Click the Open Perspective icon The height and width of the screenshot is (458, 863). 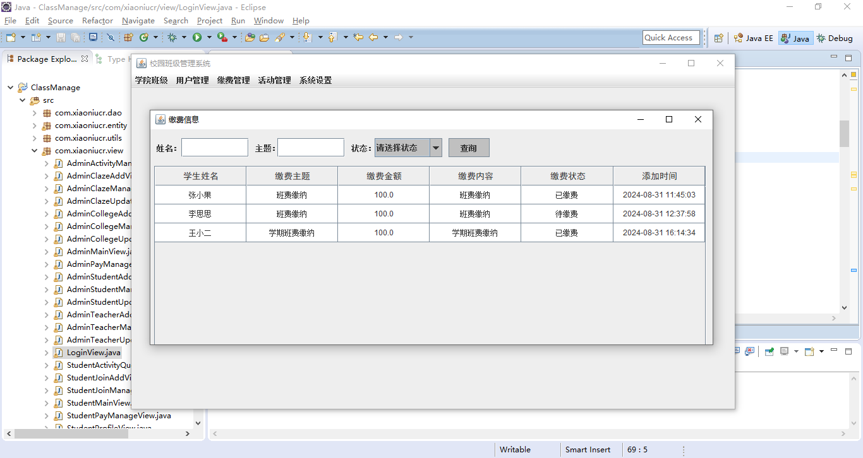coord(718,38)
